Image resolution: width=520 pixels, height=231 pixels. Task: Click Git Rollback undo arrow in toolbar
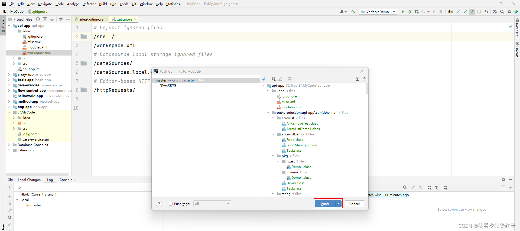[x=486, y=12]
